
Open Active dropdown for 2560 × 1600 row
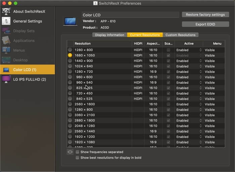tap(189, 104)
